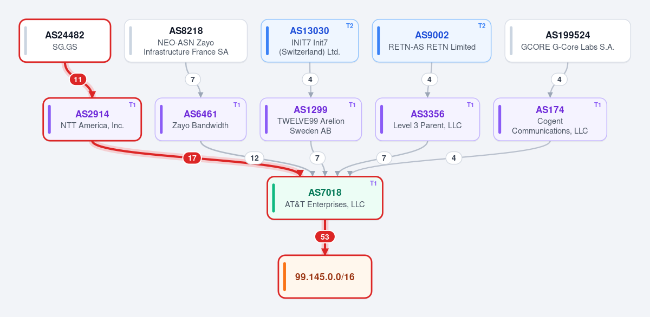Click the T1 tag on AS7018
The image size is (650, 317).
[373, 183]
